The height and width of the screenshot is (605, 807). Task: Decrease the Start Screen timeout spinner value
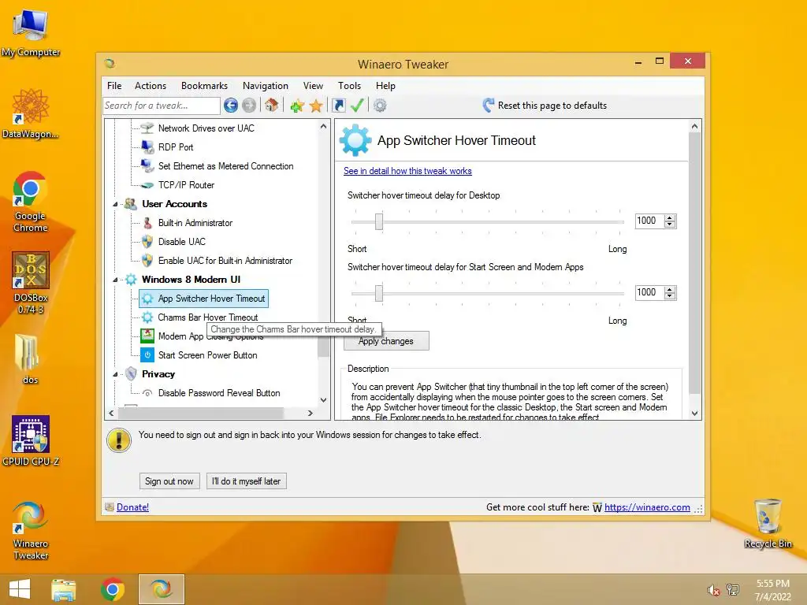point(670,296)
